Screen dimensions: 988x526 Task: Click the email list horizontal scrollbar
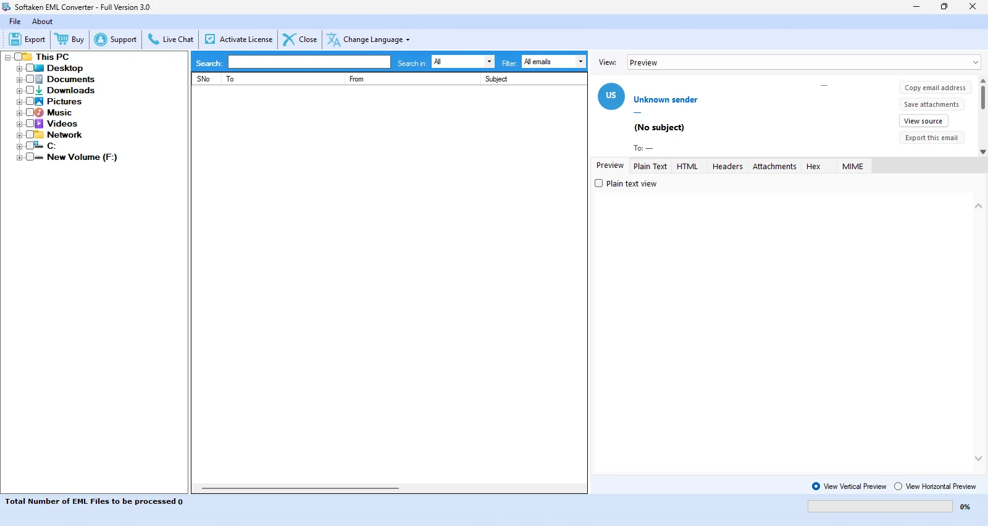[300, 488]
